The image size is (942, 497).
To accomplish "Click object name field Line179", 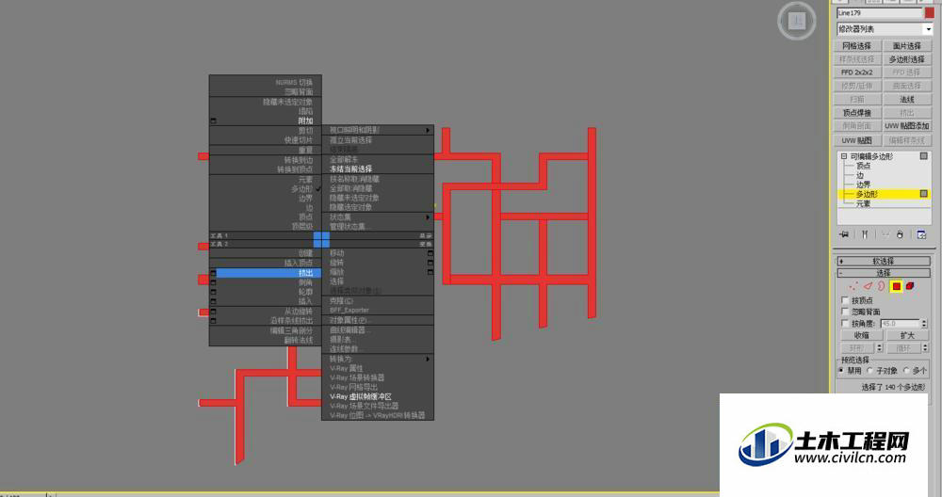I will click(x=879, y=12).
